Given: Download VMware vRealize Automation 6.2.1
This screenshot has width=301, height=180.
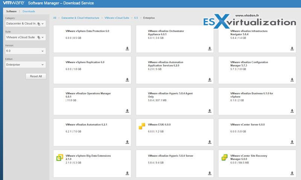Looking at the screenshot, I should click(127, 142).
